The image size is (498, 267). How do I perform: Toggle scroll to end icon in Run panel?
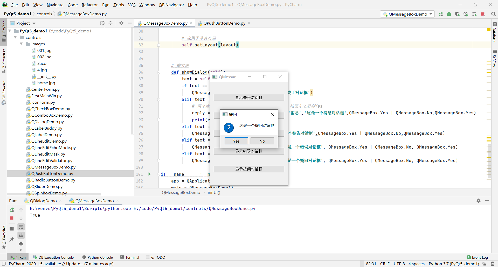point(21,235)
